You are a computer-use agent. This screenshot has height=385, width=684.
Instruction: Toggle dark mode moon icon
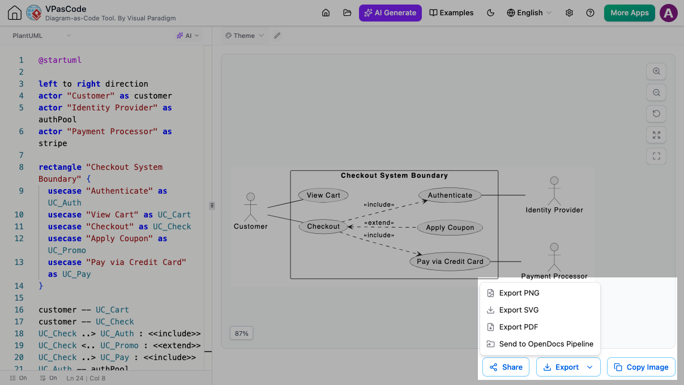pyautogui.click(x=490, y=12)
